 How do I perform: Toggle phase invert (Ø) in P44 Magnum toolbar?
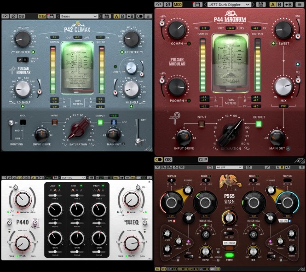pyautogui.click(x=167, y=4)
